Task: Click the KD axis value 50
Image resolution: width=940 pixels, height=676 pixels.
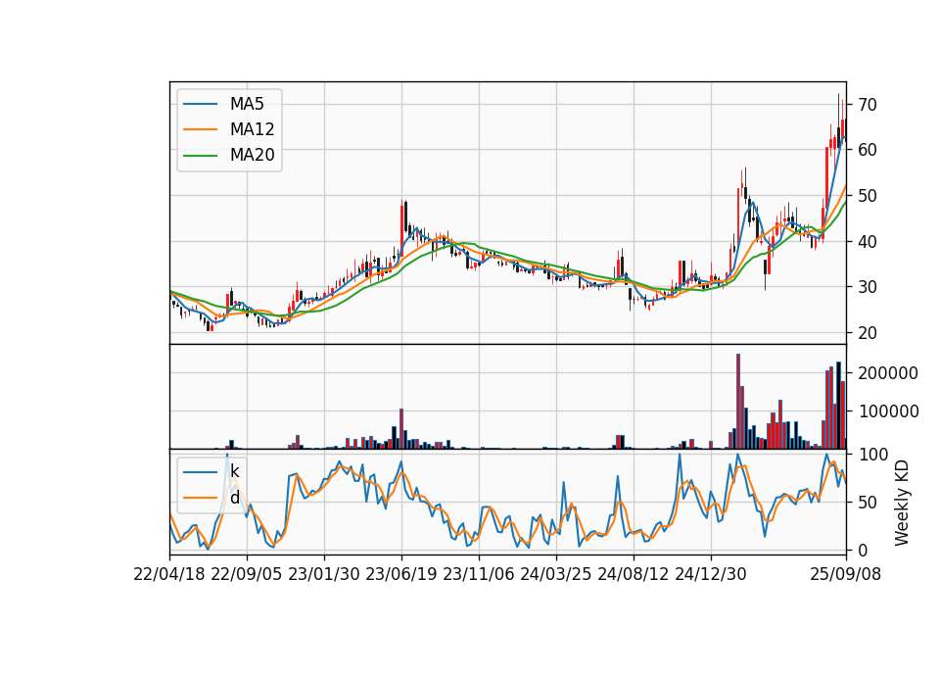Action: [x=868, y=503]
